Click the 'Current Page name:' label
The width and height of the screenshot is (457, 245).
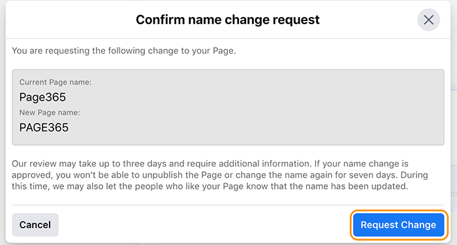[x=55, y=82]
